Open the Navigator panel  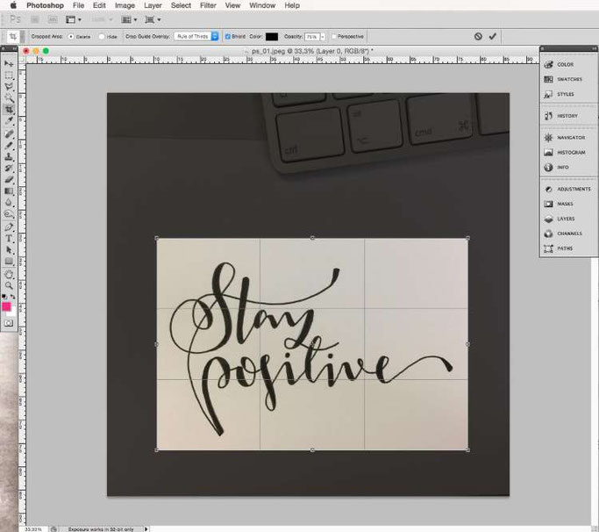point(565,138)
